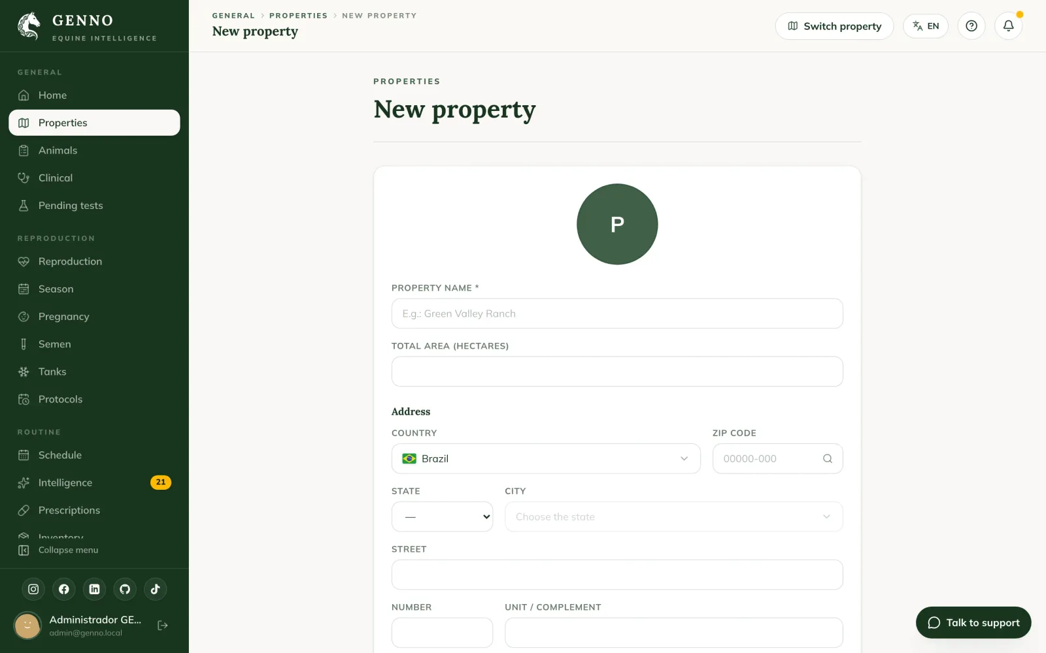Click the Switch property button

834,26
